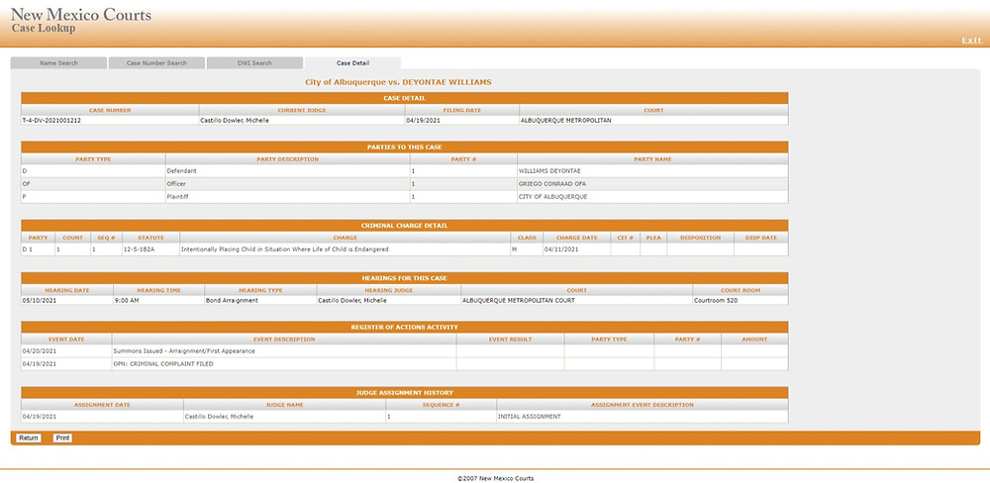Click statute 12-5-1B2A
This screenshot has width=990, height=483.
139,249
